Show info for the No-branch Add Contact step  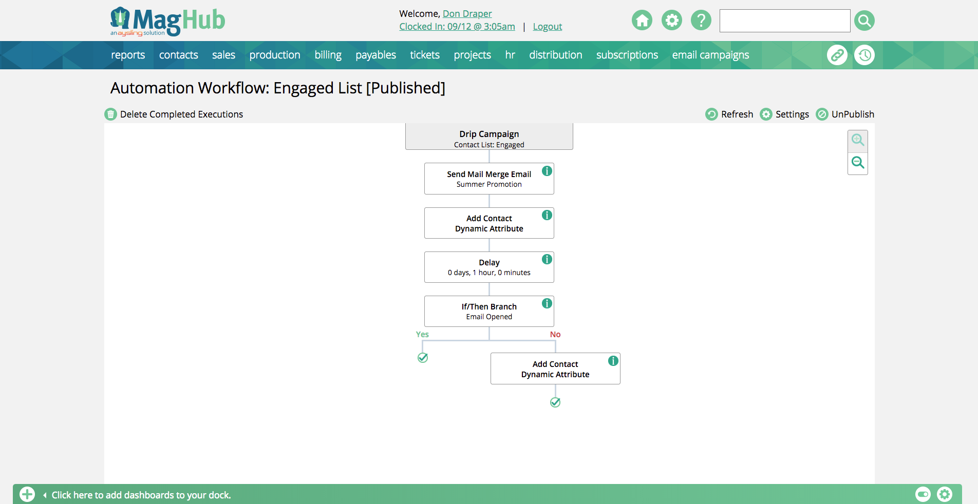tap(613, 361)
